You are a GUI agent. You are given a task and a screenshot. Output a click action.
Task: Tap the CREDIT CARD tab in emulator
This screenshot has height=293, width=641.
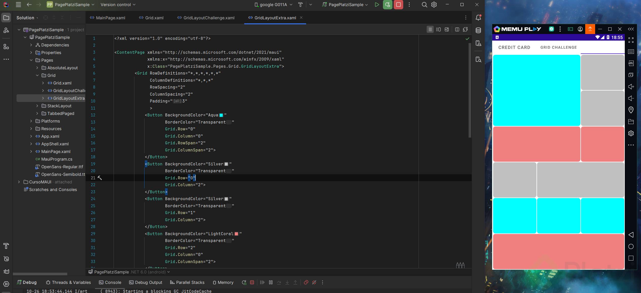click(x=514, y=47)
